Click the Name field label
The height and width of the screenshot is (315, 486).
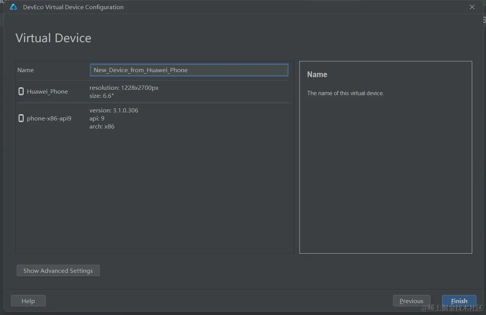pos(26,70)
